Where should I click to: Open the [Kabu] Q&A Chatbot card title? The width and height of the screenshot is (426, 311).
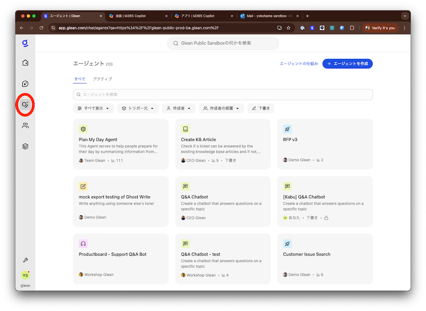click(x=304, y=197)
